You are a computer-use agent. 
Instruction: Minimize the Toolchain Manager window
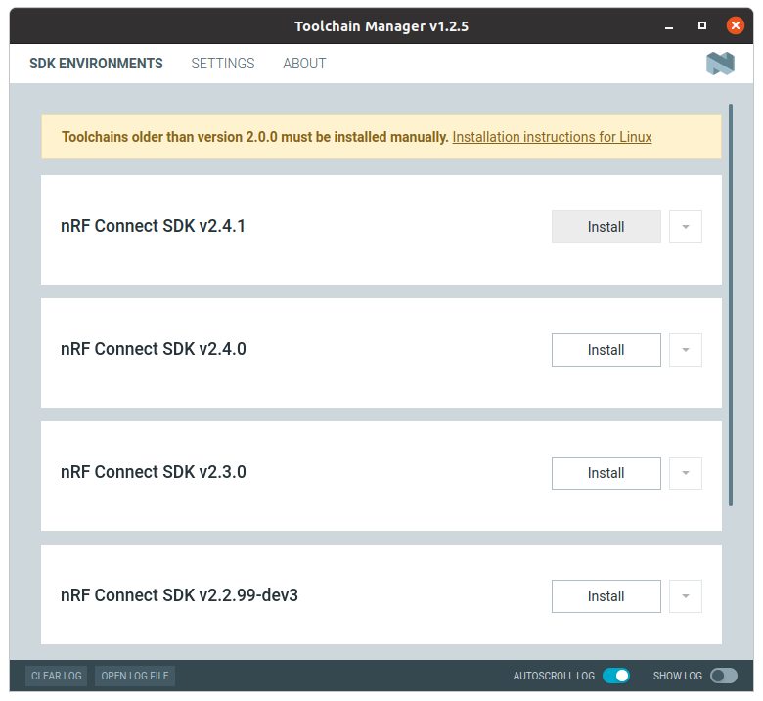pyautogui.click(x=669, y=25)
